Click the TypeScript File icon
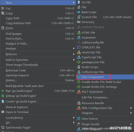Viewport: 134px width, 132px height. pyautogui.click(x=79, y=57)
